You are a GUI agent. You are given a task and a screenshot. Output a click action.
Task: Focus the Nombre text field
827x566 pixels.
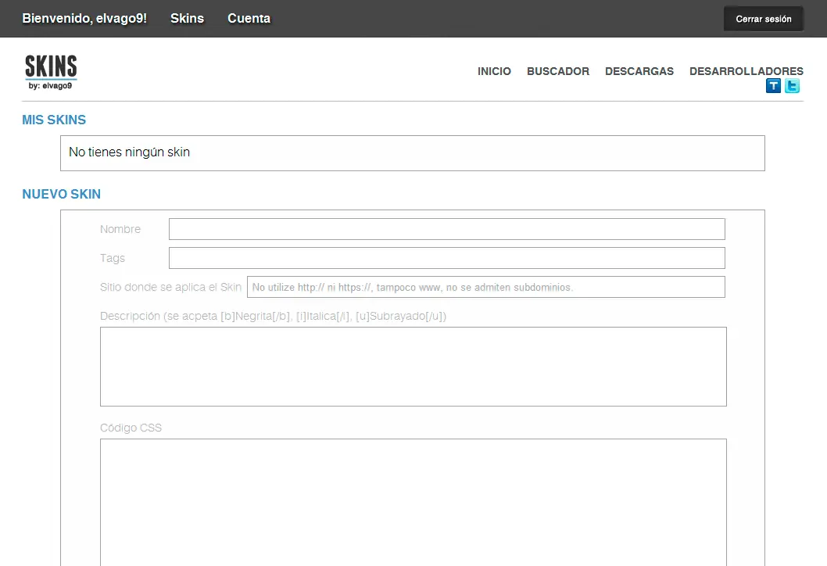(446, 229)
